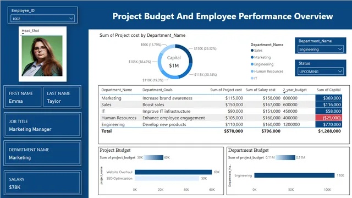Click the IT row department name cell
This screenshot has width=352, height=198.
[x=103, y=111]
